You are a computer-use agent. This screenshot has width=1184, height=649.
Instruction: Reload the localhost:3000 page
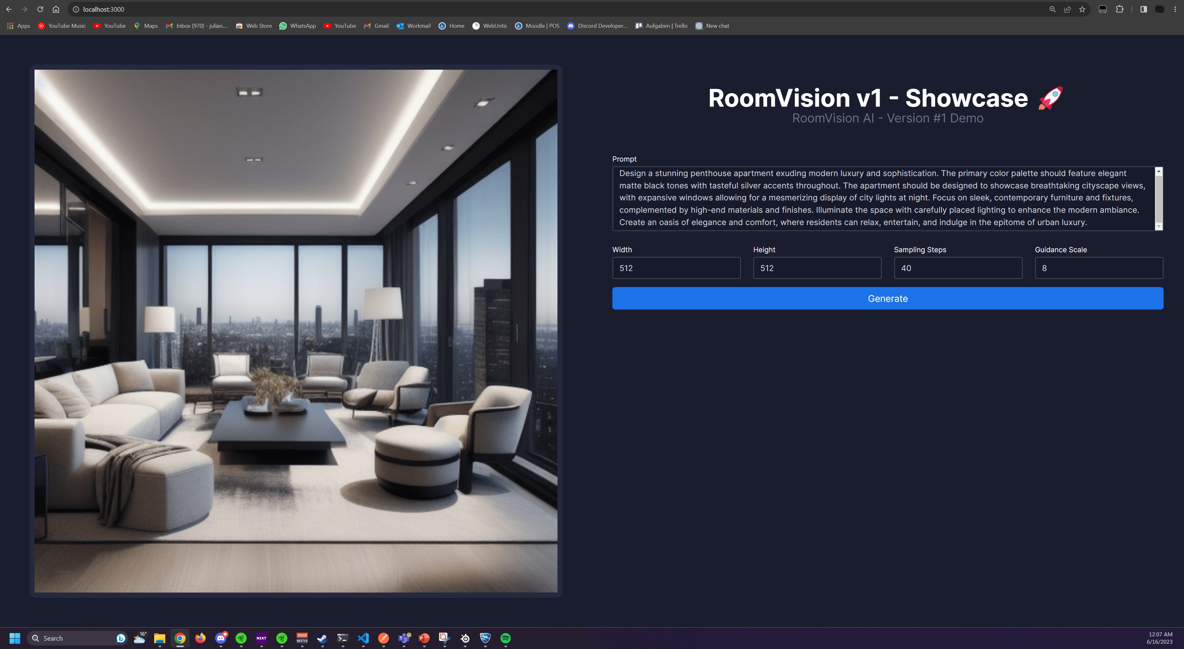pos(39,9)
